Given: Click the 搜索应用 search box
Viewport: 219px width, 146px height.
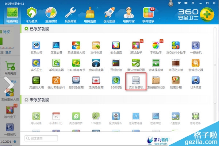Looking at the screenshot, I should 41,138.
